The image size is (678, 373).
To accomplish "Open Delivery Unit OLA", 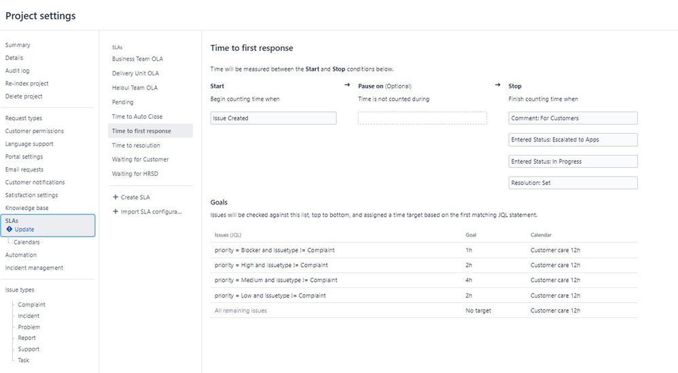I will tap(135, 73).
